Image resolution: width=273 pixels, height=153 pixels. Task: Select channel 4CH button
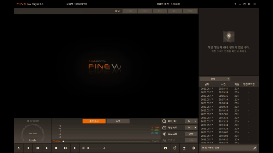pos(175,11)
